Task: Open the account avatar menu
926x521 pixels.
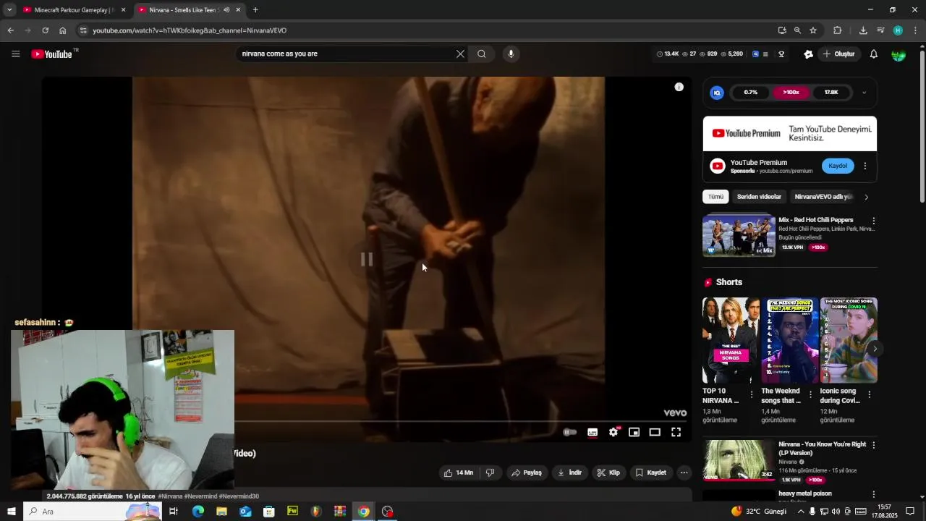Action: [899, 54]
